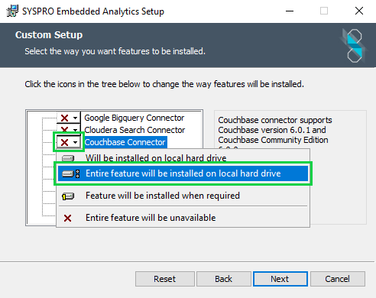The width and height of the screenshot is (376, 298).
Task: Cancel the Embedded Analytics setup
Action: tap(338, 279)
